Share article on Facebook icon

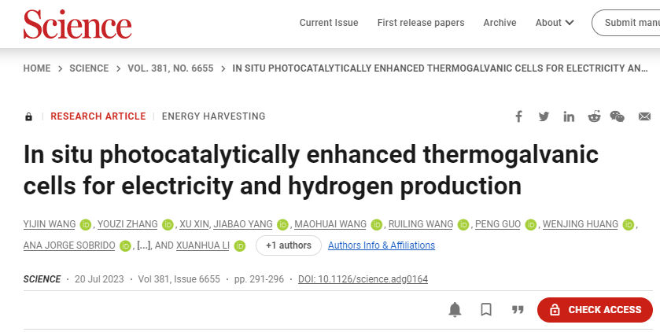(518, 116)
